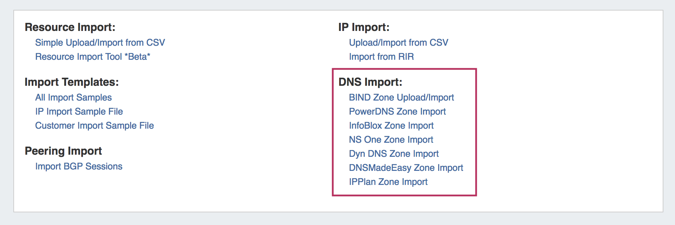This screenshot has height=225, width=675.
Task: Click PowerDNS Zone Import link
Action: click(x=397, y=111)
